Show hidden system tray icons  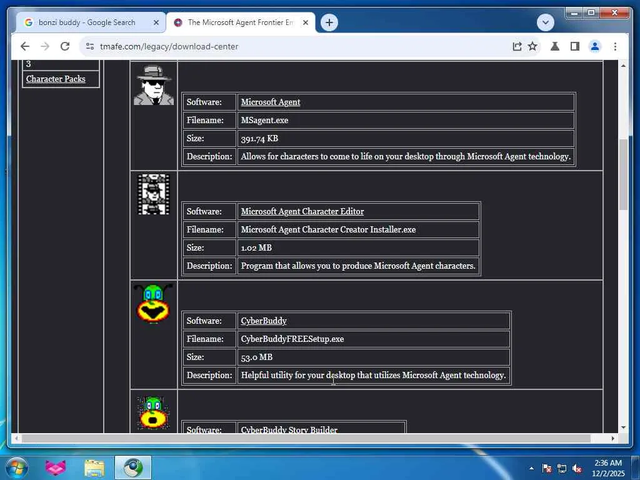click(x=531, y=468)
